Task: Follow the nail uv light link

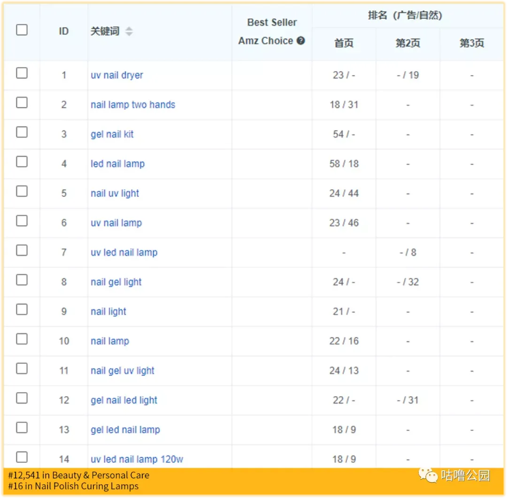Action: tap(115, 194)
